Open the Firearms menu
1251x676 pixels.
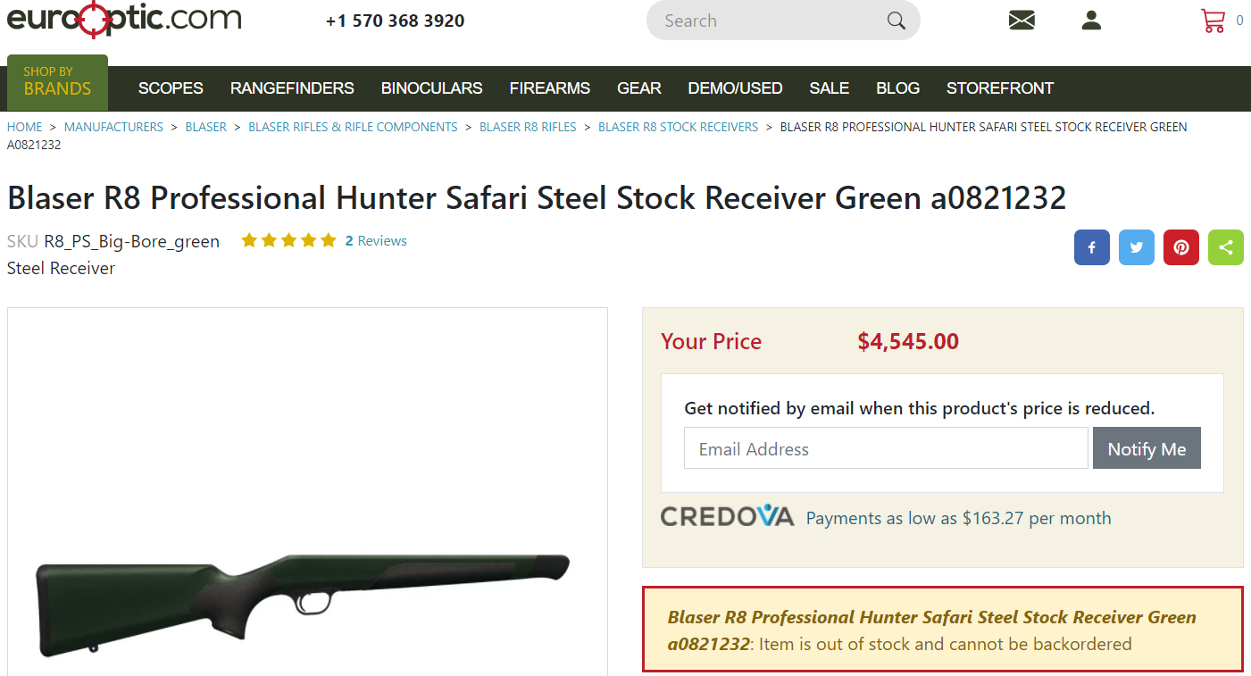pyautogui.click(x=549, y=88)
